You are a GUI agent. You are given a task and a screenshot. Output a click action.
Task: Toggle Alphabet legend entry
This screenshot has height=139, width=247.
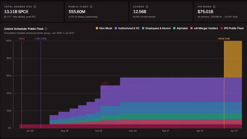tap(181, 28)
